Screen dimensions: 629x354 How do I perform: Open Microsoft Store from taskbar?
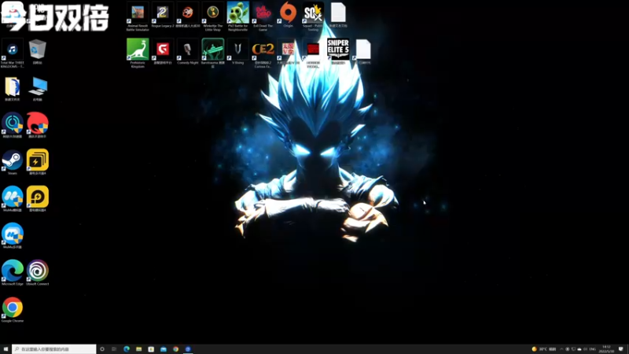tap(151, 349)
